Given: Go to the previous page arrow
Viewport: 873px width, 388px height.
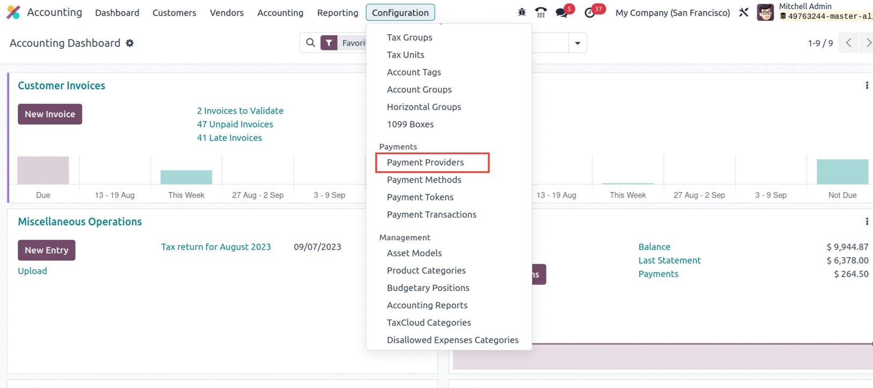Looking at the screenshot, I should click(x=848, y=43).
